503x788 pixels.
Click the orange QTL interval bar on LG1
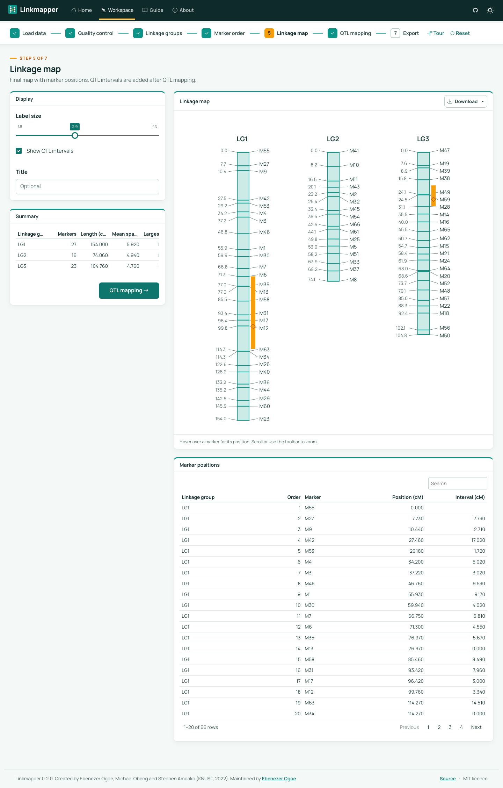tap(253, 313)
